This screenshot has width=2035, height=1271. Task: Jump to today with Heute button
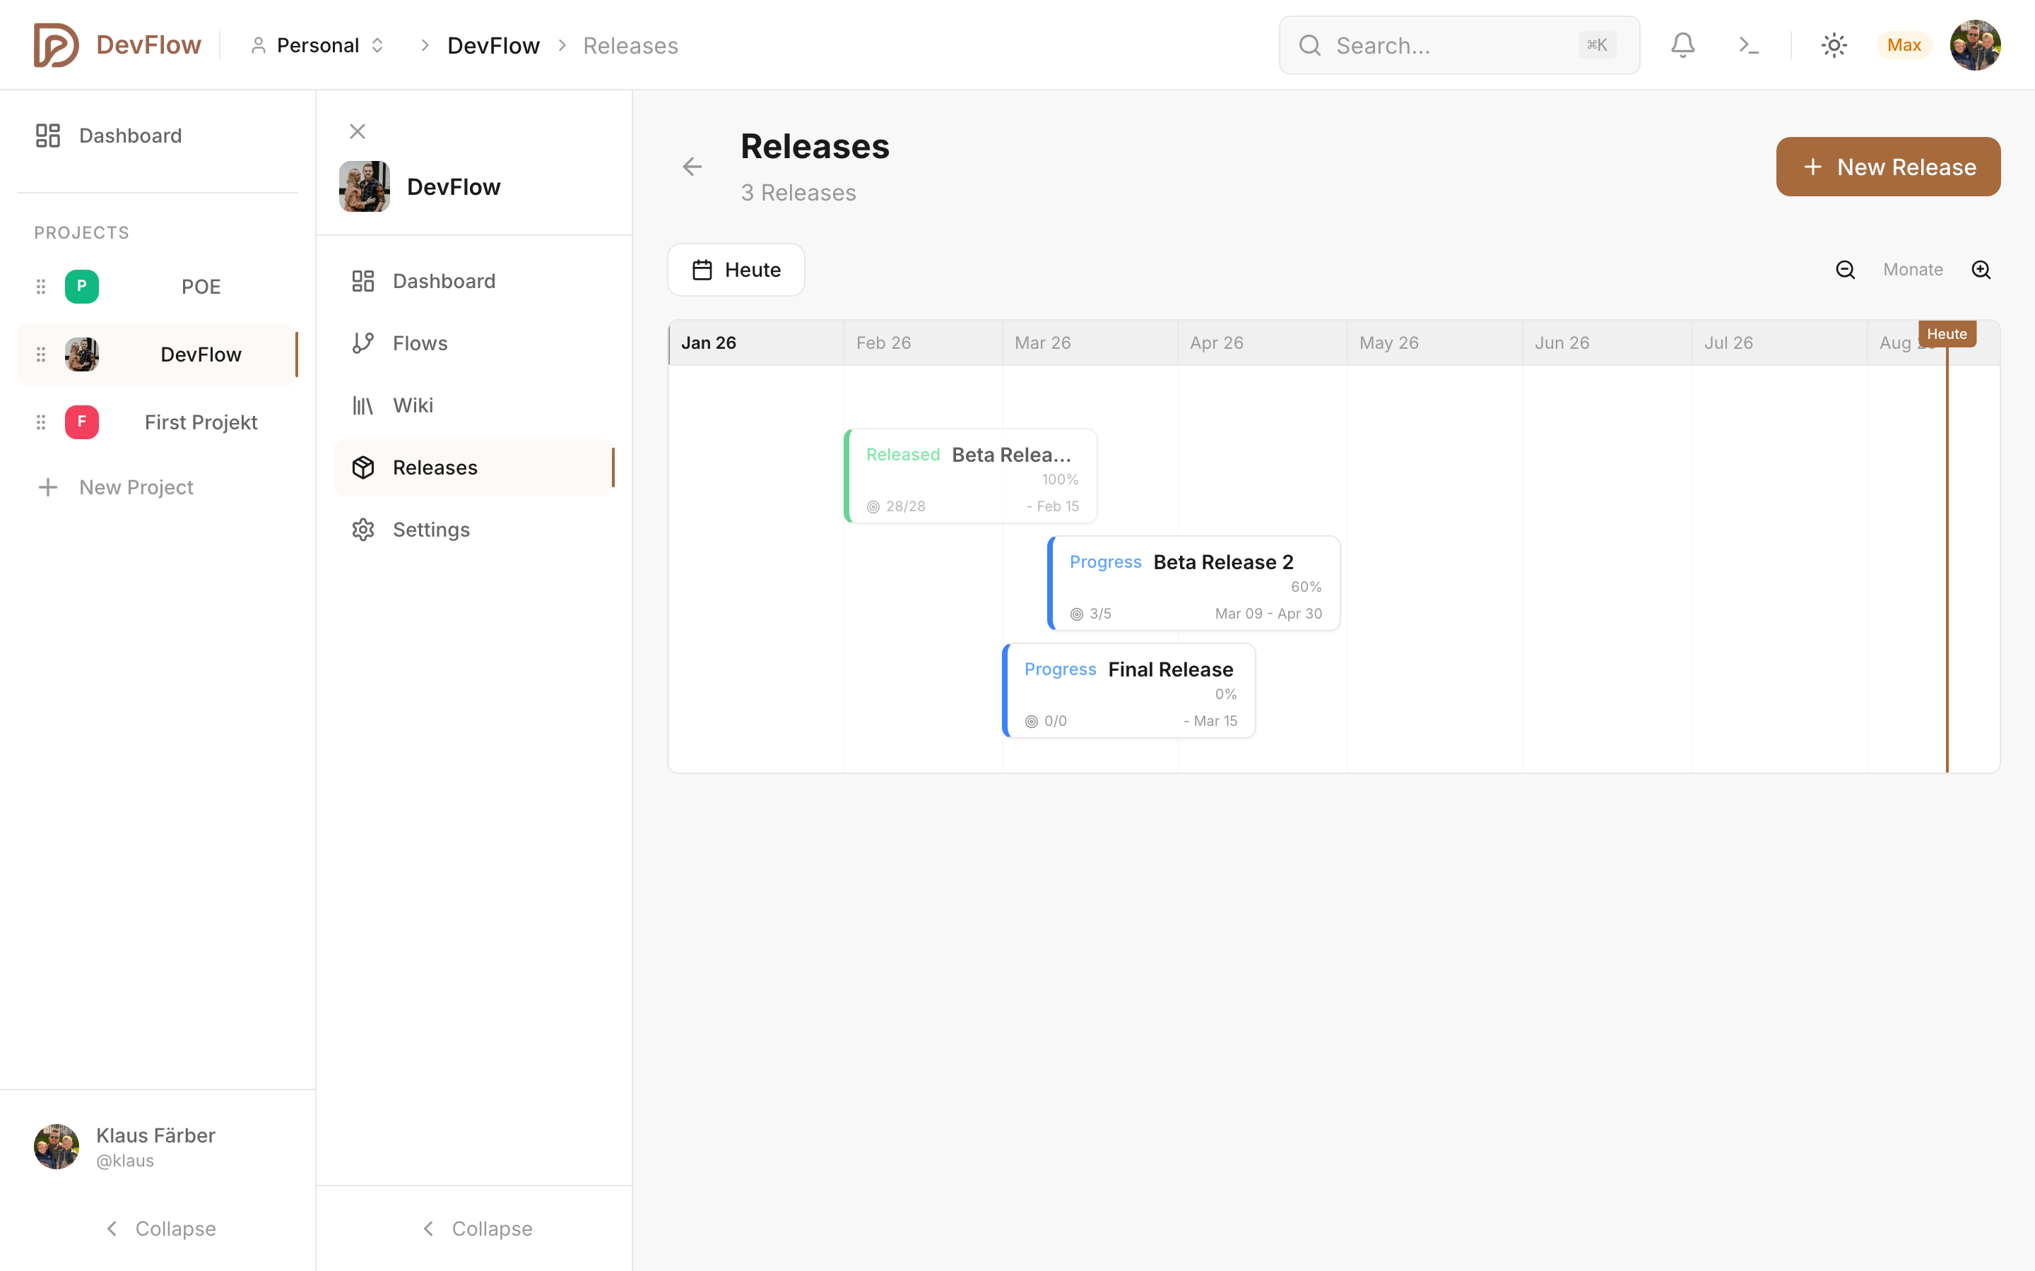(736, 270)
